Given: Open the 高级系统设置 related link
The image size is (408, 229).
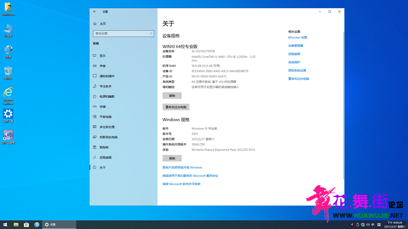Looking at the screenshot, I should [x=297, y=70].
